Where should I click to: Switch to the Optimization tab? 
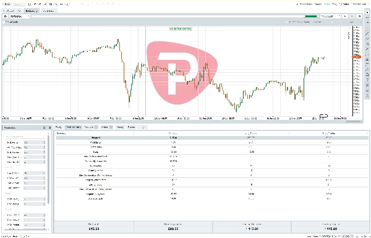[x=48, y=11]
